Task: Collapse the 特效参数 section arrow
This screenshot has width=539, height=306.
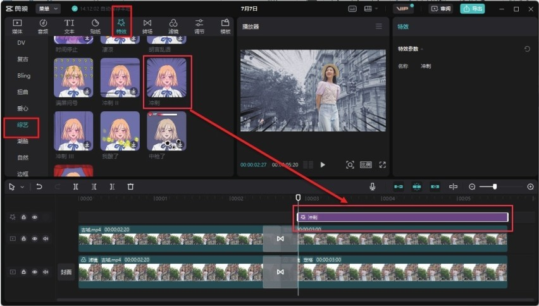Action: coord(422,49)
